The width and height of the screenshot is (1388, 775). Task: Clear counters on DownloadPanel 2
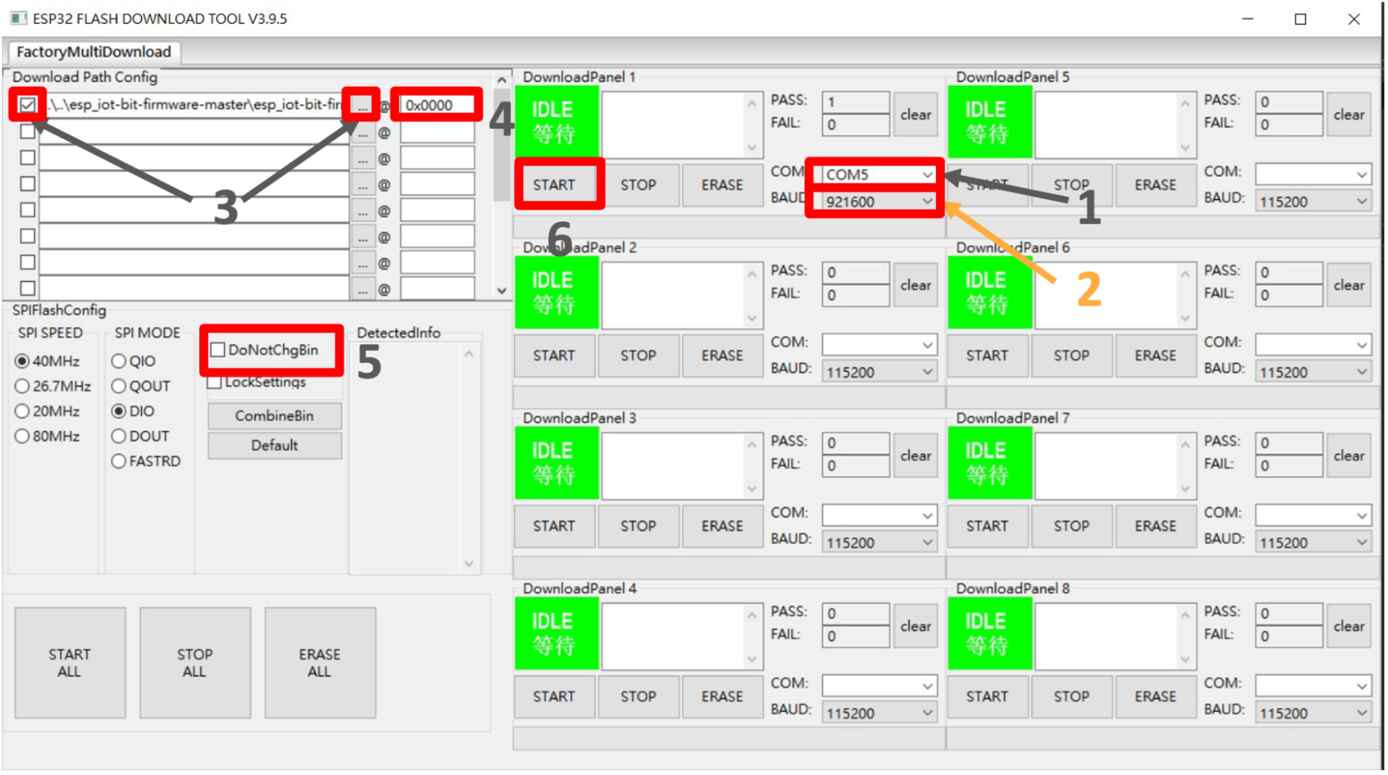916,285
